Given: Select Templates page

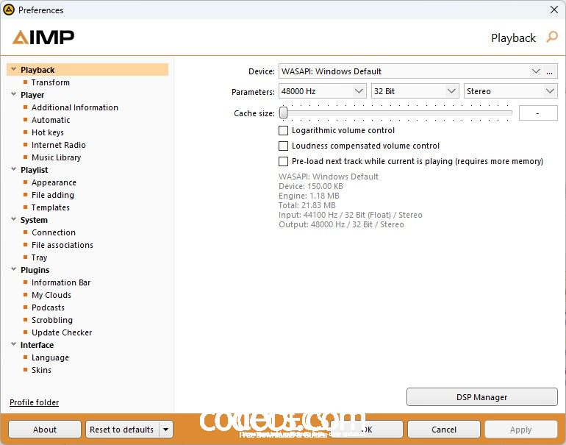Looking at the screenshot, I should (51, 207).
